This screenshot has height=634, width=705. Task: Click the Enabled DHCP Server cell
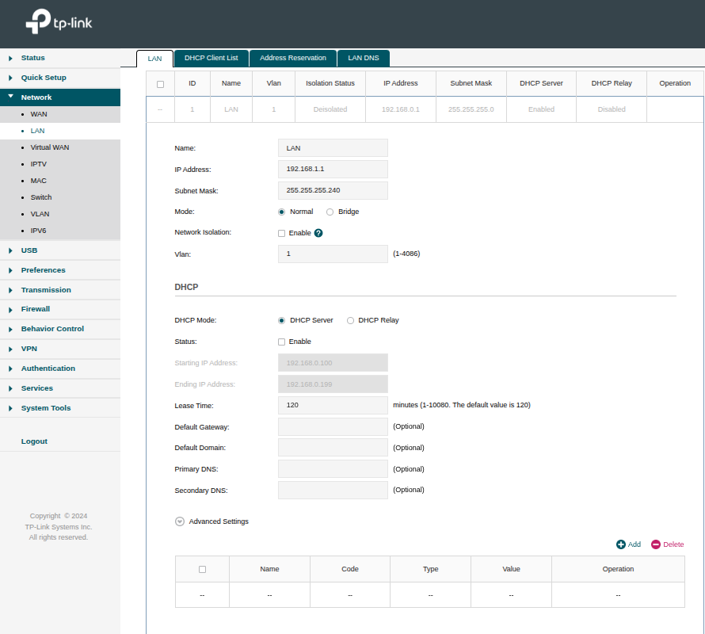click(541, 109)
